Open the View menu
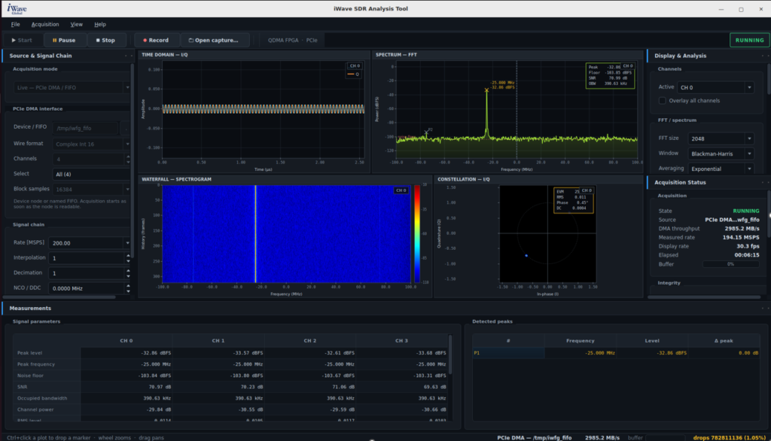 click(x=76, y=24)
